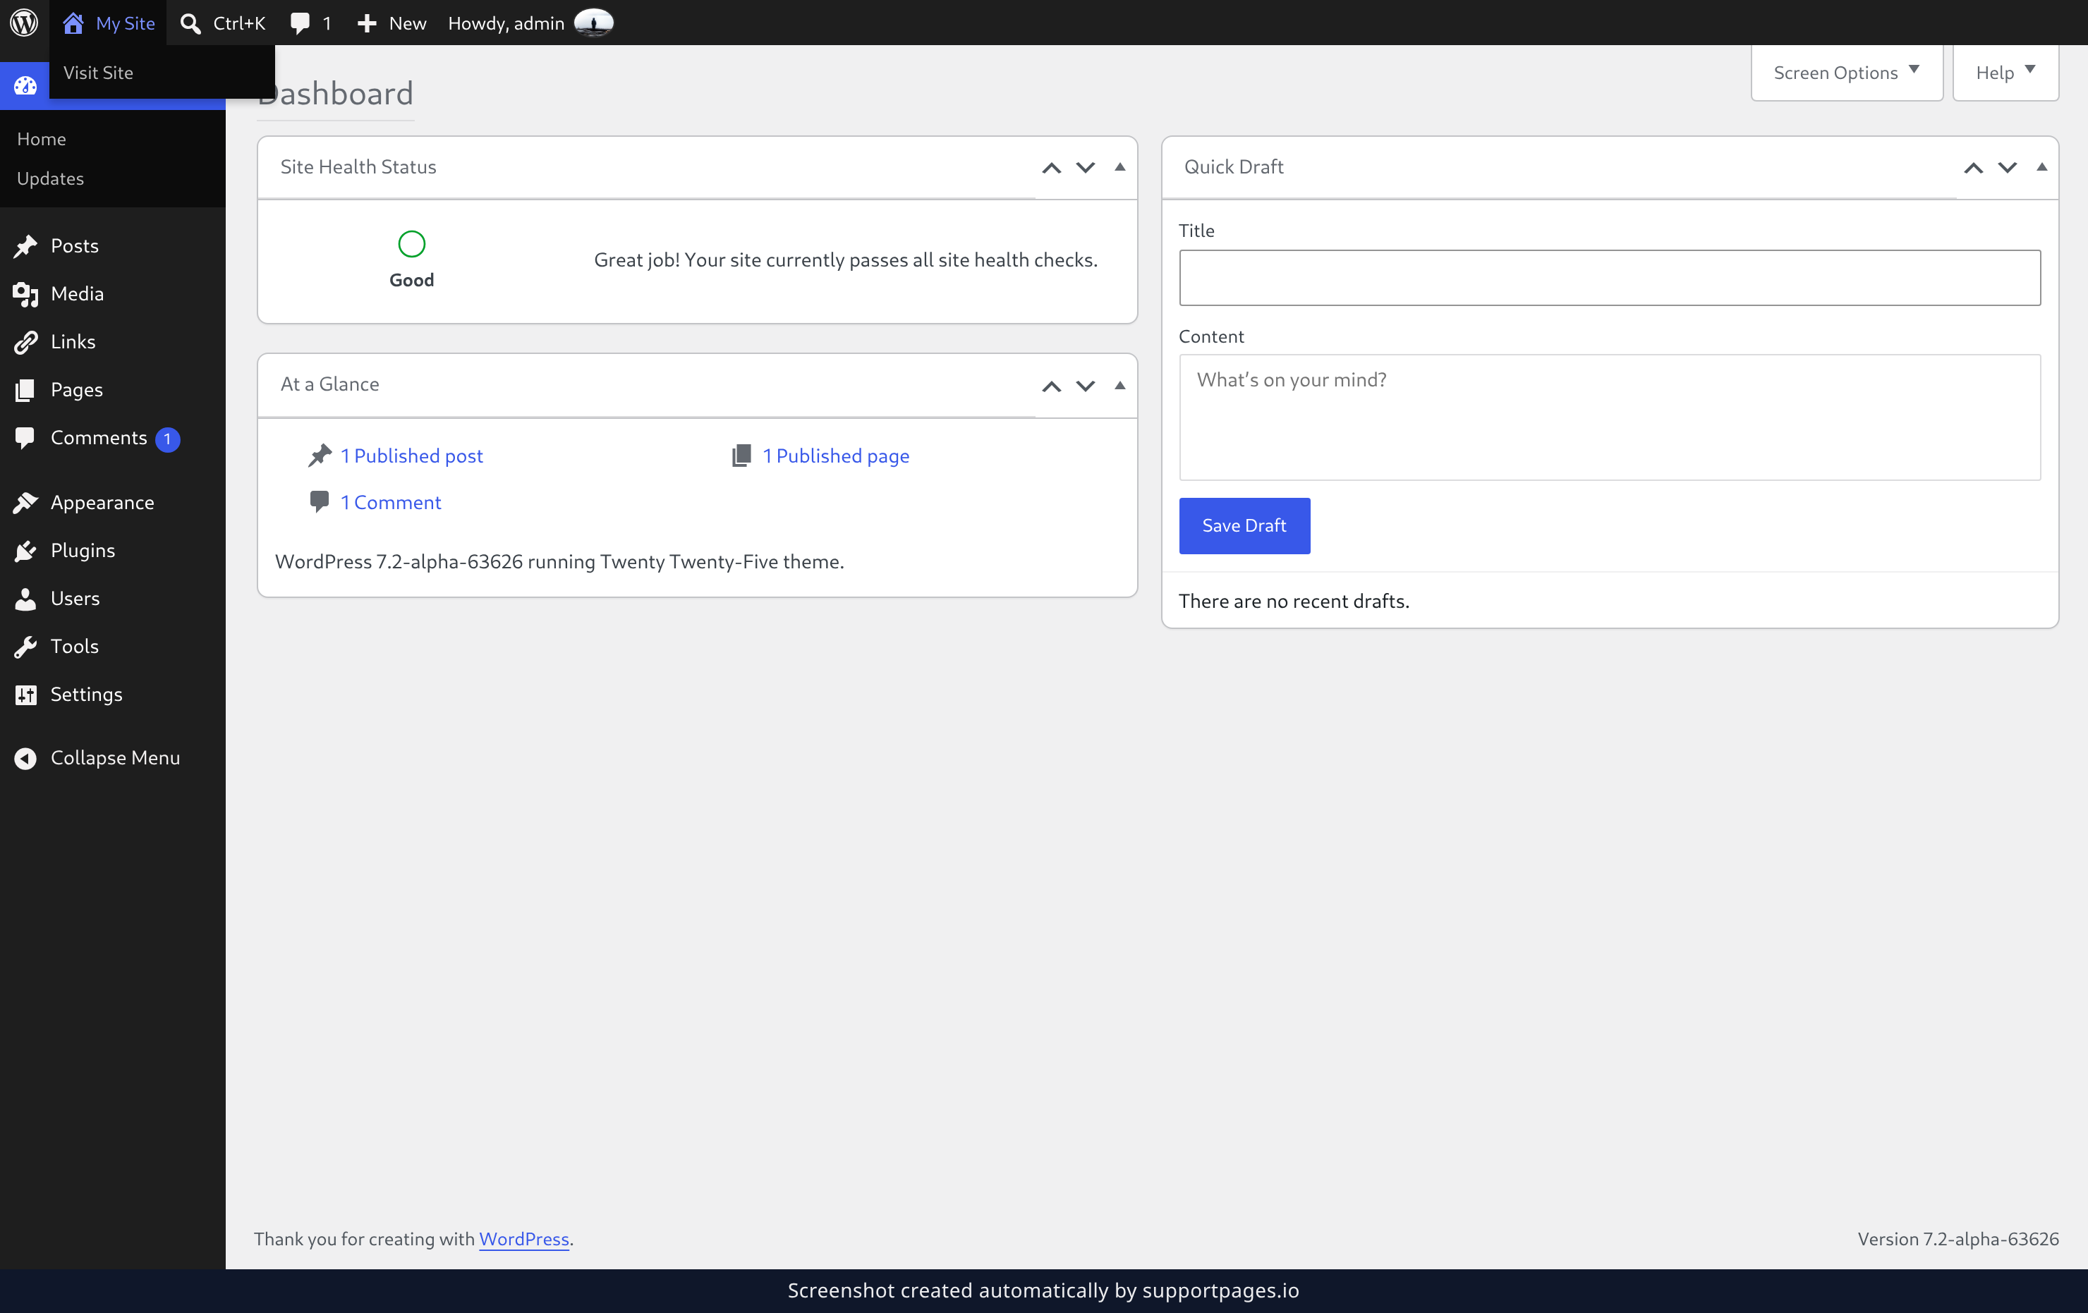Move At a Glance widget up
This screenshot has width=2088, height=1313.
pyautogui.click(x=1051, y=386)
